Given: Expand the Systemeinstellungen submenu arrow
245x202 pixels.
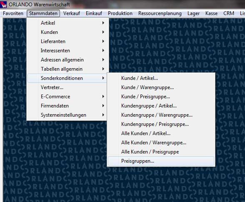Looking at the screenshot, I should coord(103,115).
